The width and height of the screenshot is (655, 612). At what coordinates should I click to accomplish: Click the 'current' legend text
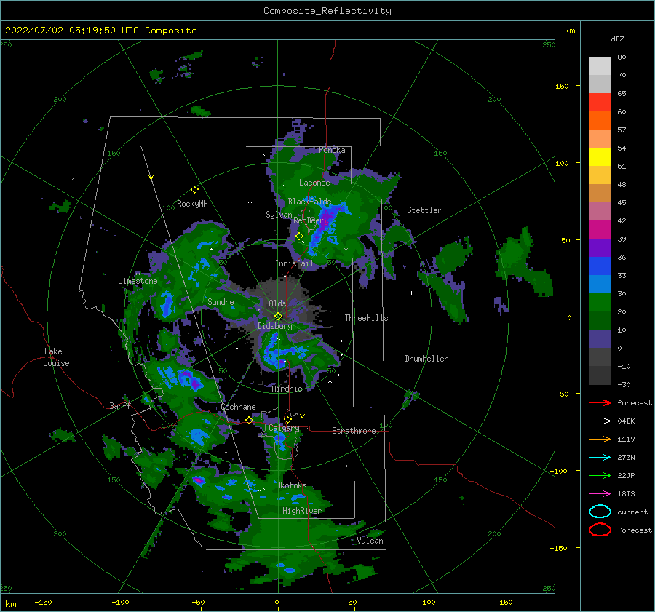pos(632,512)
